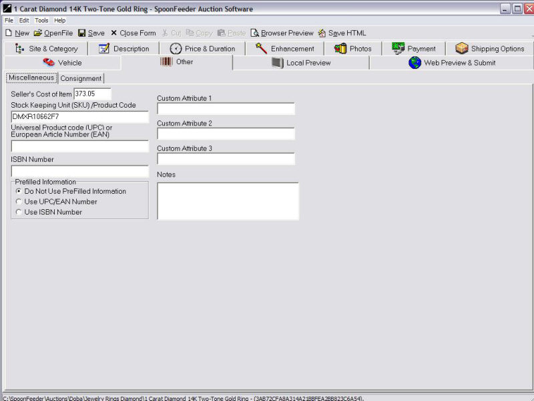This screenshot has width=534, height=401.
Task: Click the Close Form X icon
Action: click(x=113, y=33)
